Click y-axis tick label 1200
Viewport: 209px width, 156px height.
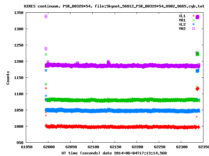(19, 61)
